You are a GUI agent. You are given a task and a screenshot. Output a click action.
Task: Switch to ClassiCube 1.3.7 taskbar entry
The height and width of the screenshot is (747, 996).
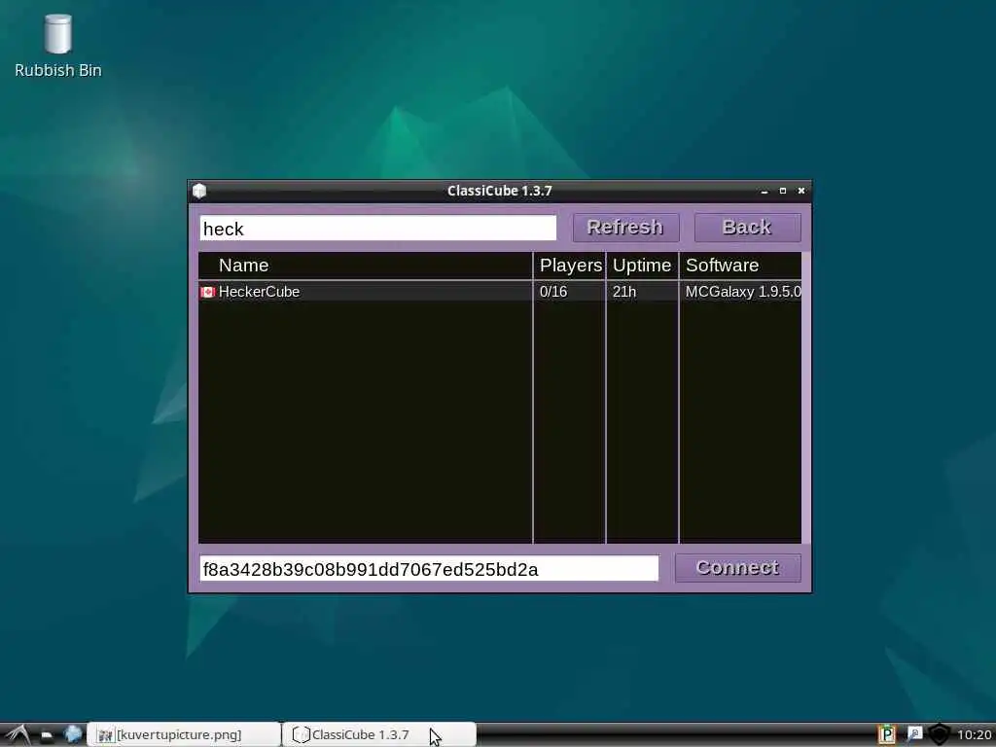coord(378,734)
